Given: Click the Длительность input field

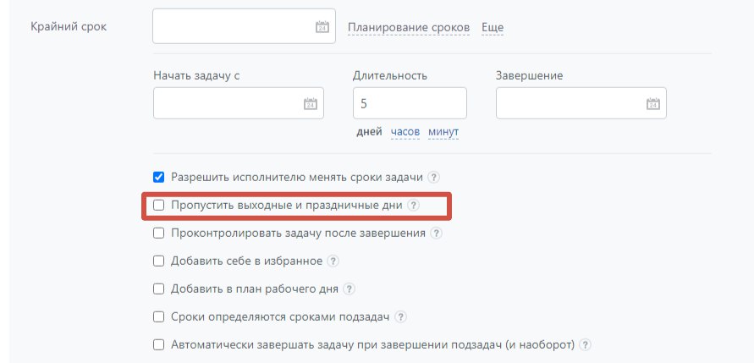Looking at the screenshot, I should coord(410,103).
